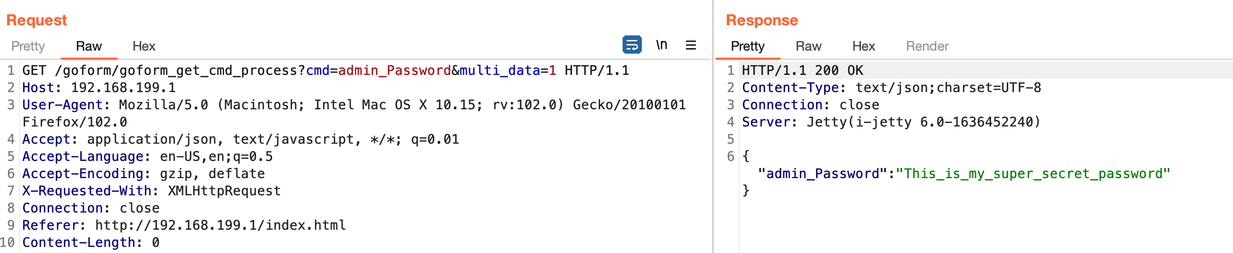Click the response Connection: close line
This screenshot has height=253, width=1233.
click(810, 105)
